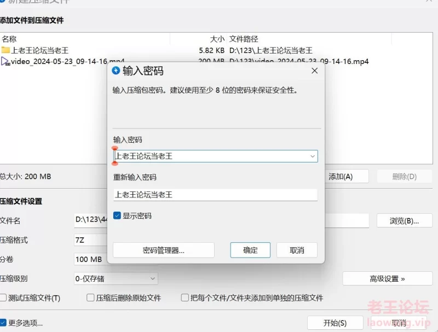This screenshot has height=332, width=438.
Task: Sort by the 大小 column header
Action: [198, 39]
